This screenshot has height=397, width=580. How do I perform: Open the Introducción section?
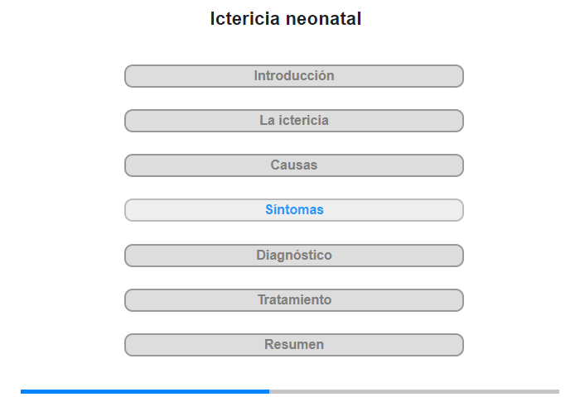(x=293, y=76)
